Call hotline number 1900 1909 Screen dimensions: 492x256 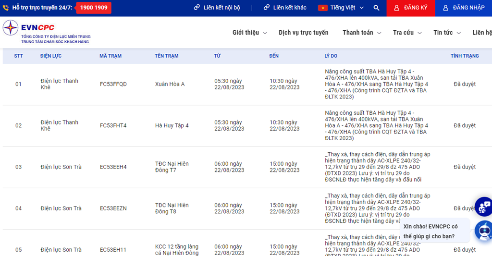point(93,8)
